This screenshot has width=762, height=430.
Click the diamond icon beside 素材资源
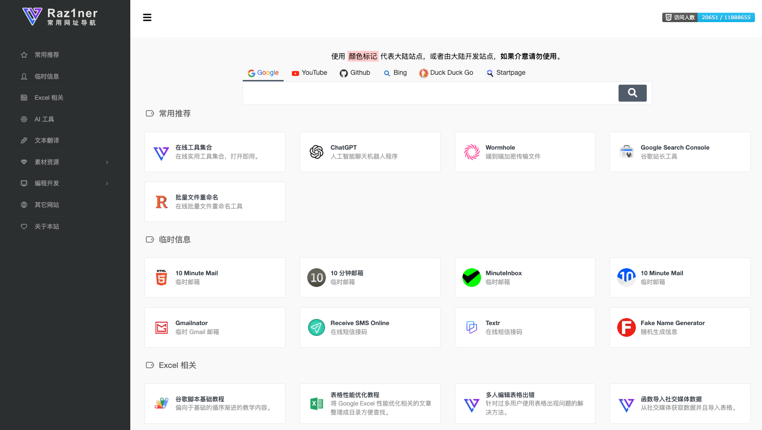click(x=24, y=162)
